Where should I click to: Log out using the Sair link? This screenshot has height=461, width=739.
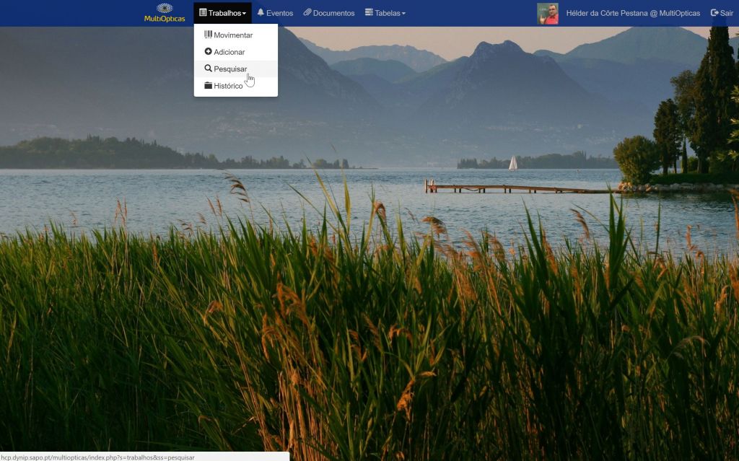coord(727,13)
